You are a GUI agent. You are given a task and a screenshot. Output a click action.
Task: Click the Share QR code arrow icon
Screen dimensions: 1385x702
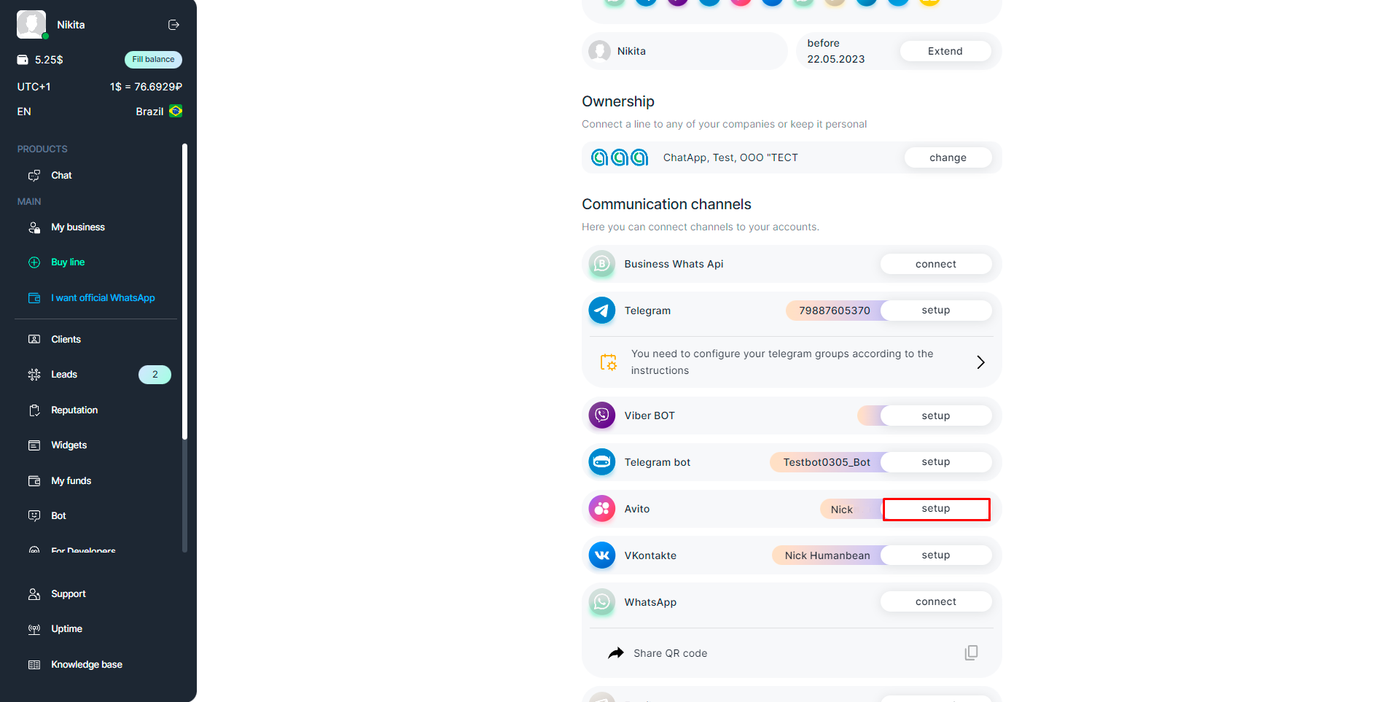(616, 653)
